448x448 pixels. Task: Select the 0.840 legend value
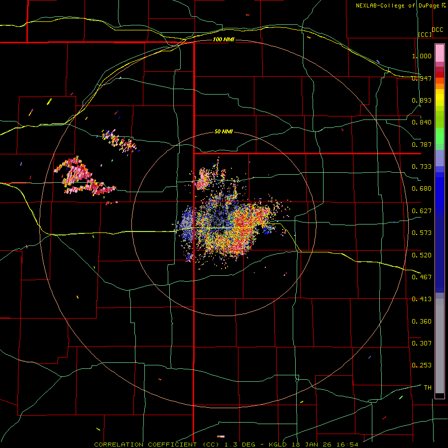coord(422,122)
